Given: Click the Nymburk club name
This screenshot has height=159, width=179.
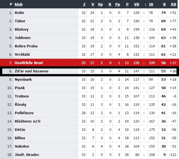Looking at the screenshot, I should point(23,79).
